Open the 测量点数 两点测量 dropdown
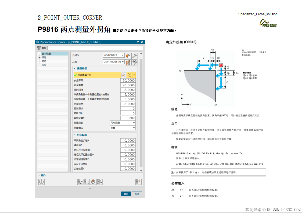 123,123
